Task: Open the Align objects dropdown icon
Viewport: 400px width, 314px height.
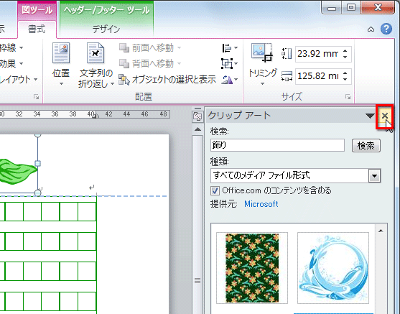Action: (230, 47)
